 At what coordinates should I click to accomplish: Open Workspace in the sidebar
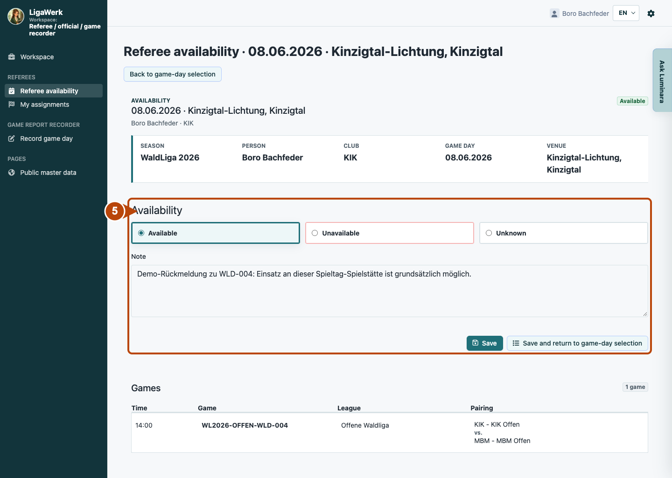[x=54, y=57]
